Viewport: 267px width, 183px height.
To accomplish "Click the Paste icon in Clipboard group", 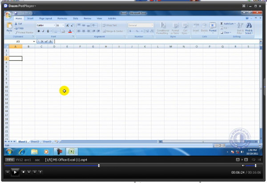I will point(9,25).
